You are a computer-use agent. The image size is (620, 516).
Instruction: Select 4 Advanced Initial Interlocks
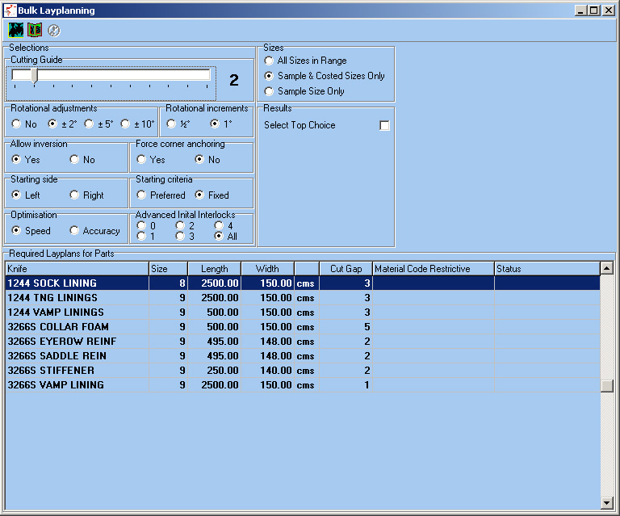(219, 225)
